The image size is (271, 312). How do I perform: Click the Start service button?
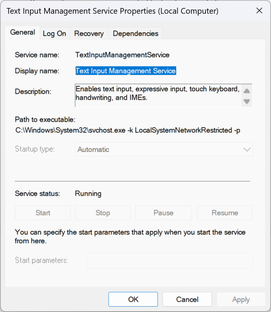point(43,213)
